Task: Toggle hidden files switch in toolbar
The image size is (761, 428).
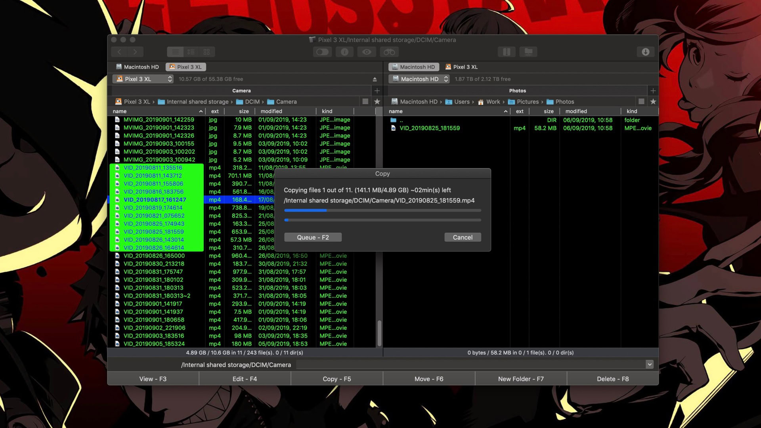Action: click(322, 52)
